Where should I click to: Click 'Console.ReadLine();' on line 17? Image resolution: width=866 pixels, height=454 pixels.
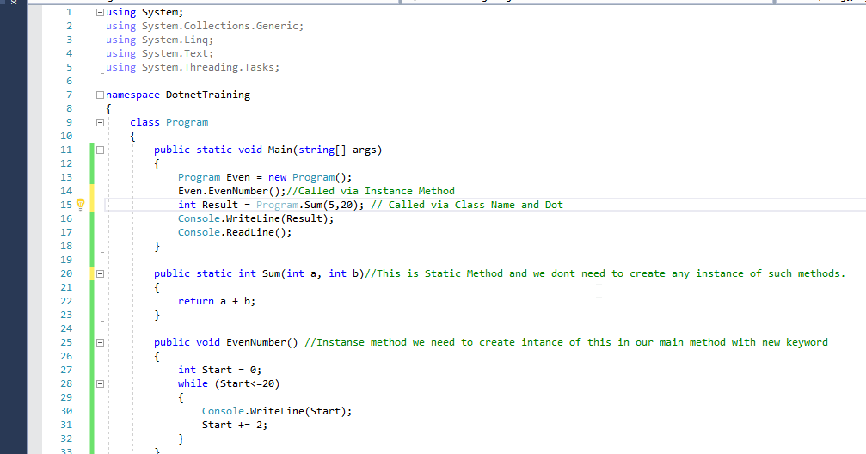pos(235,232)
